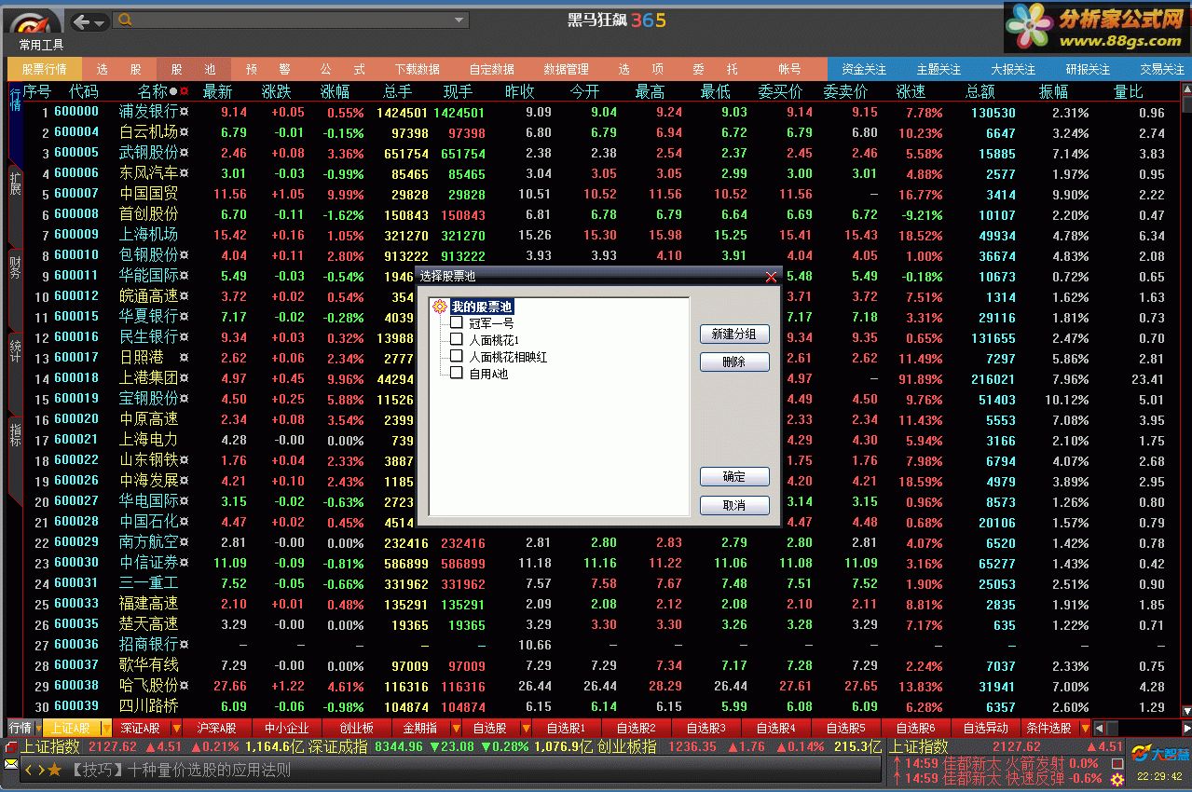This screenshot has height=792, width=1192.
Task: Open the 资金关注 blue tab
Action: [864, 69]
